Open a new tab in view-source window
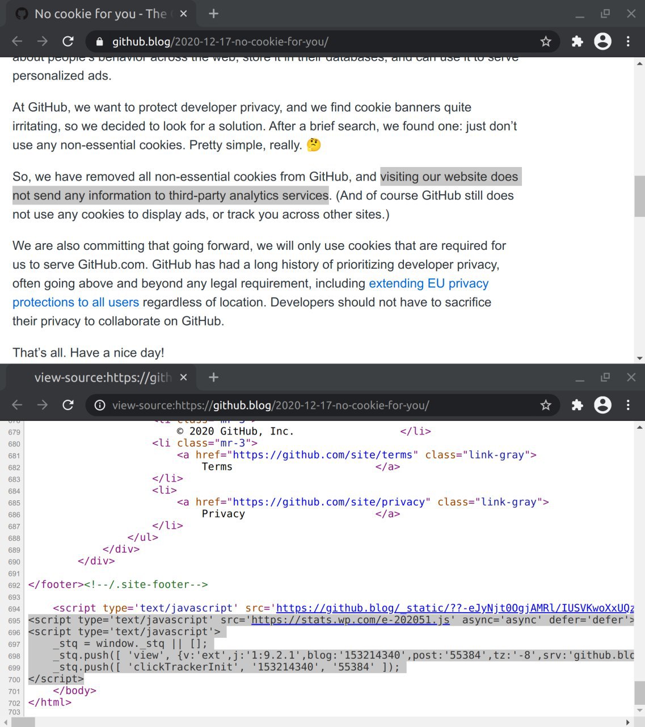645x727 pixels. tap(213, 377)
